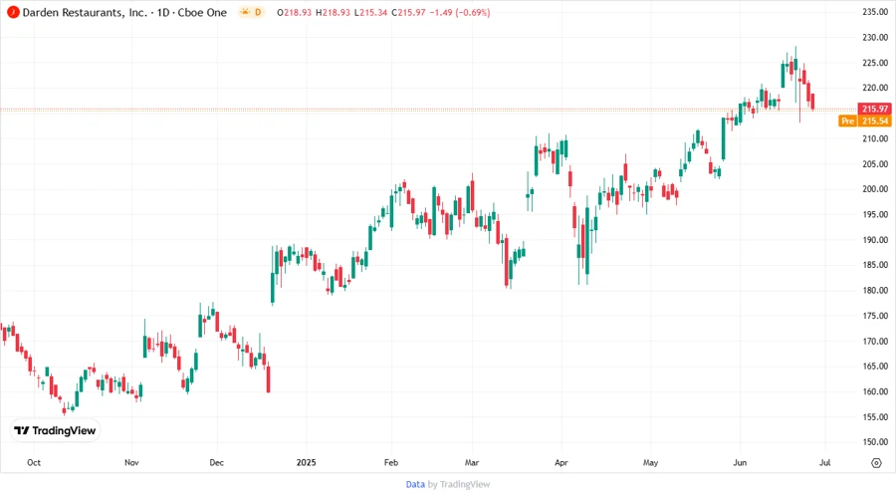Click the 200.00 price axis label
Viewport: 896px width, 496px height.
coord(875,189)
